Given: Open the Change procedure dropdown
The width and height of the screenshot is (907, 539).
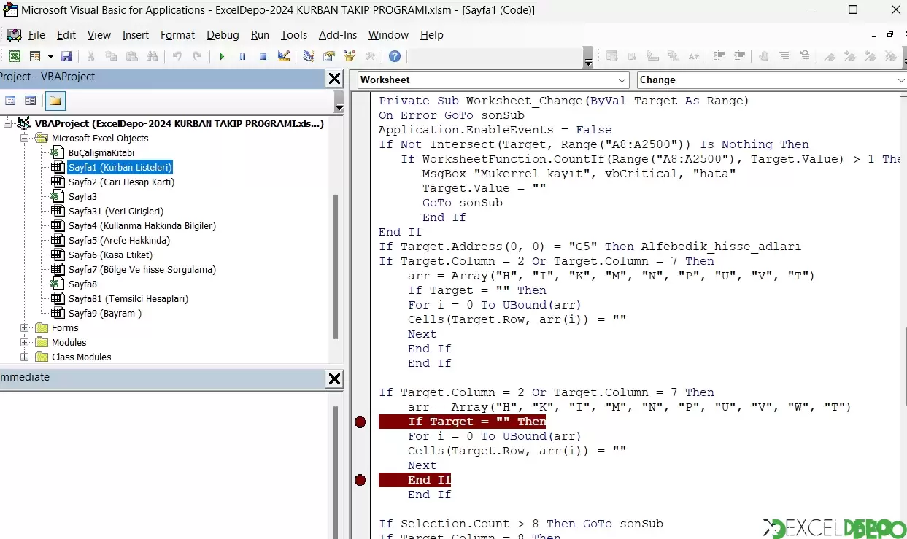Looking at the screenshot, I should click(x=901, y=80).
